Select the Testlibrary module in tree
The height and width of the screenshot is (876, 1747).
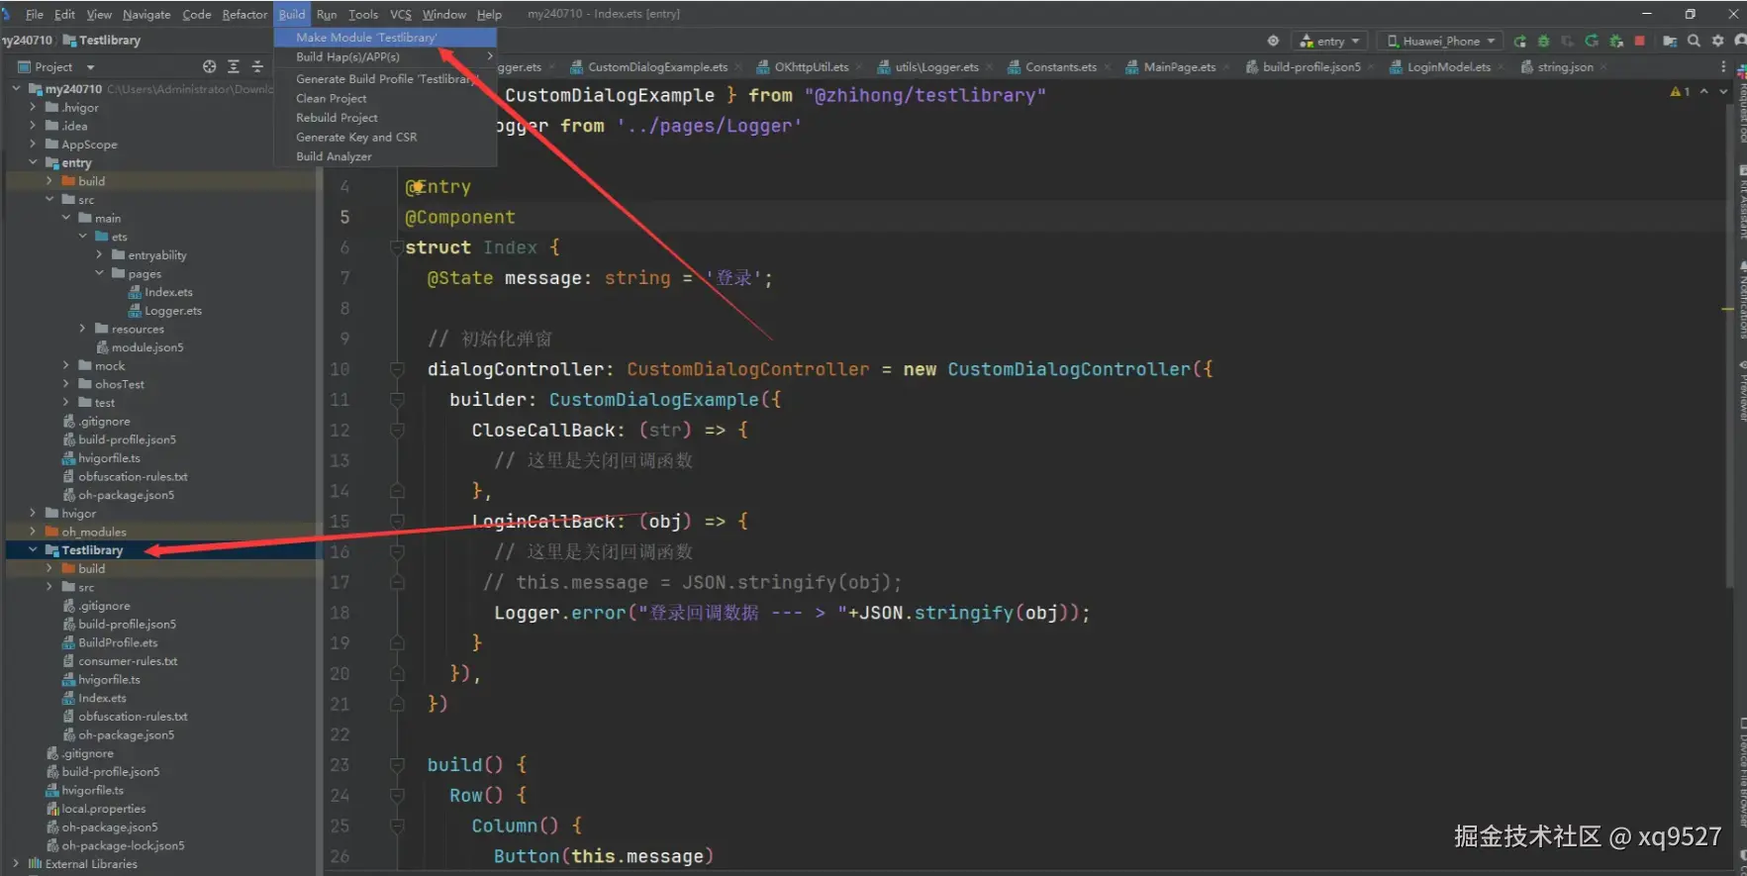pos(92,550)
